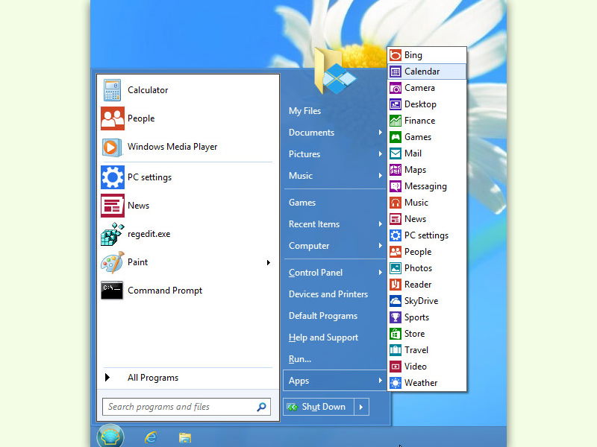Open the Desktop app icon
Image resolution: width=597 pixels, height=447 pixels.
(x=396, y=104)
